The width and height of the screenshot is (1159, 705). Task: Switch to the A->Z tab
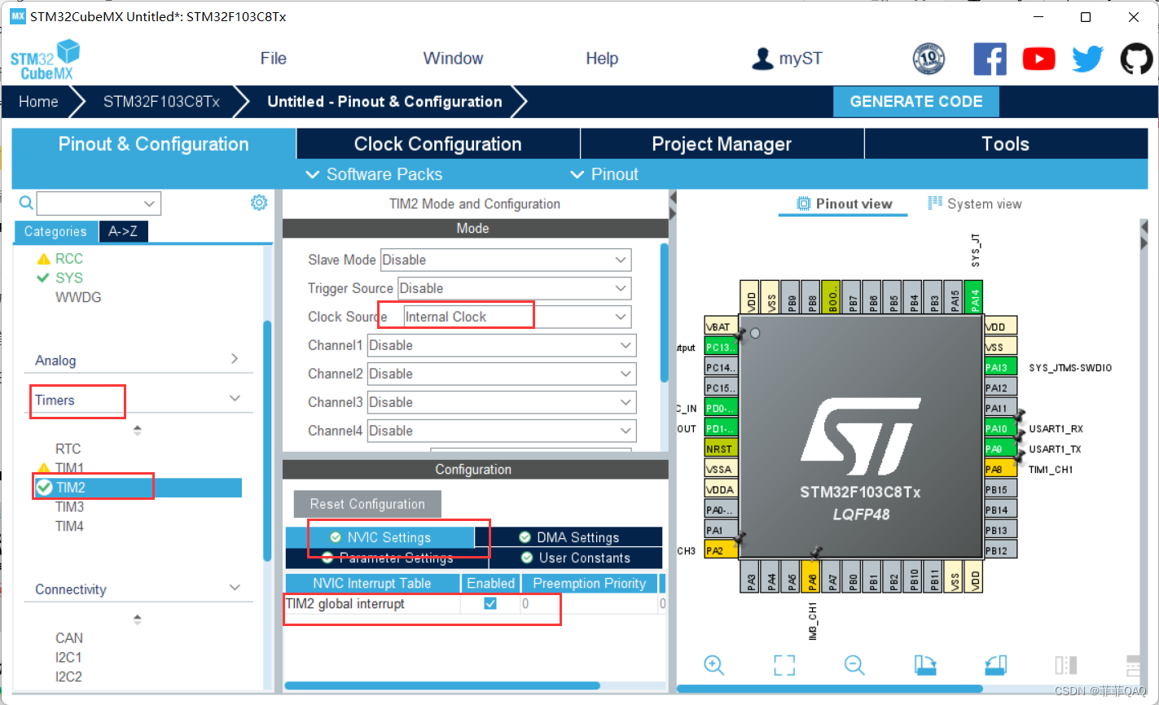point(123,231)
